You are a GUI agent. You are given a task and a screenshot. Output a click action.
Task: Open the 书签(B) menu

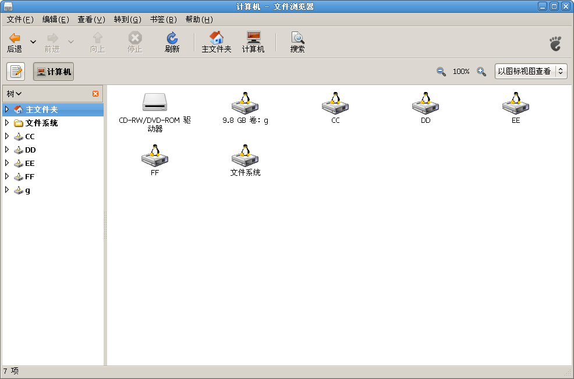[x=163, y=19]
